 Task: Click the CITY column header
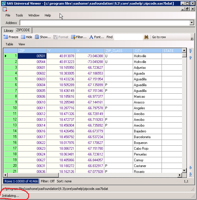pyautogui.click(x=147, y=51)
